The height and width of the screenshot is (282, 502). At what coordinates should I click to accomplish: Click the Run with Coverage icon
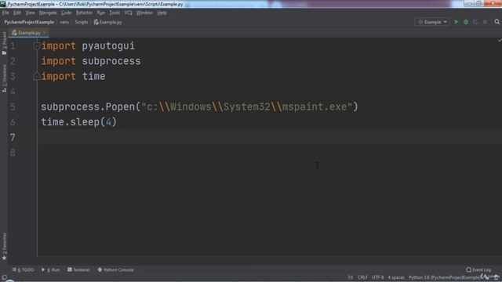[475, 22]
